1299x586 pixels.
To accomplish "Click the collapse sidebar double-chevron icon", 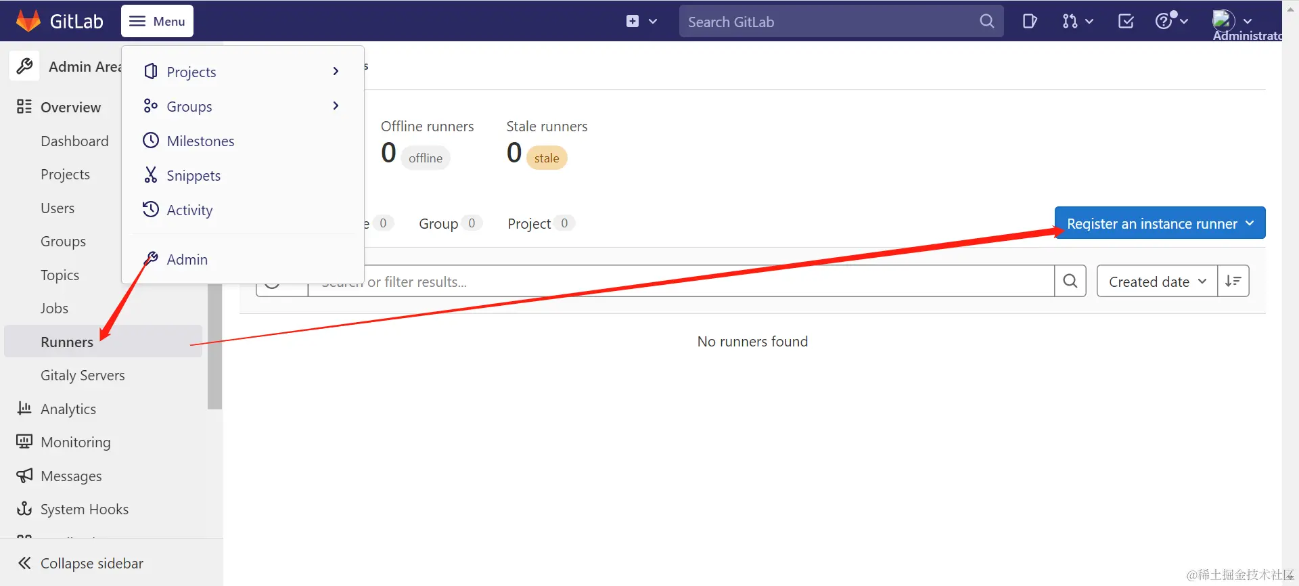I will click(x=24, y=563).
